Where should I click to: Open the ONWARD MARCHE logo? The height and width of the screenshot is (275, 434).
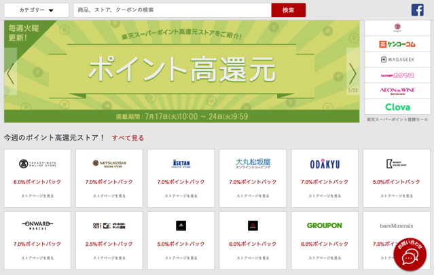(37, 225)
